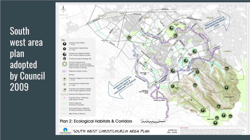Click the Existing Ecological Heritage Site key icon
Image resolution: width=250 pixels, height=140 pixels.
pos(64,59)
